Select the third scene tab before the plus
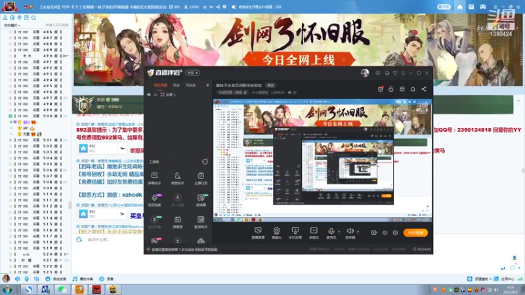The image size is (525, 295). coord(190,85)
